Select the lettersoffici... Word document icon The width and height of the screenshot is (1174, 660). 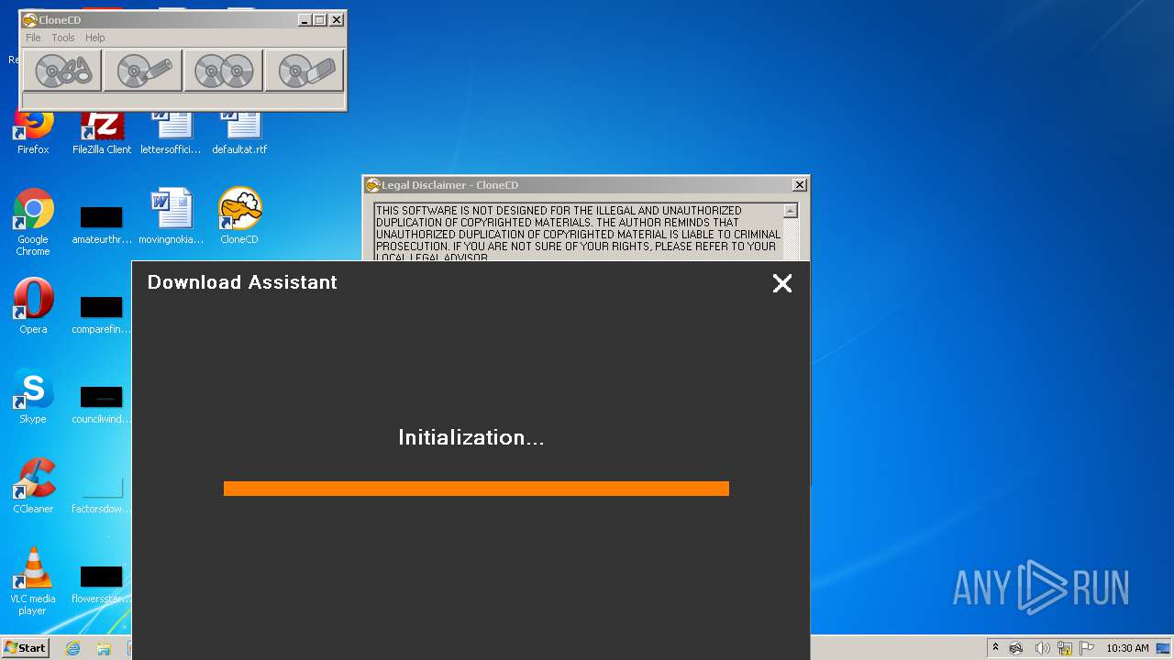tap(171, 131)
